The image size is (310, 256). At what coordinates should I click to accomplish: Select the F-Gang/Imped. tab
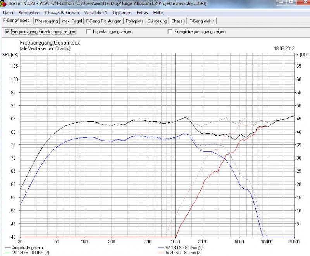pyautogui.click(x=17, y=21)
